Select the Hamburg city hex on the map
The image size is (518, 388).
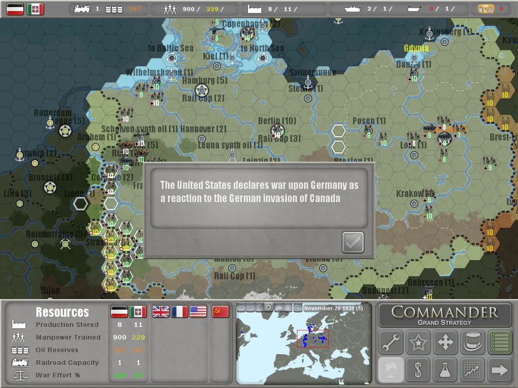(x=202, y=91)
